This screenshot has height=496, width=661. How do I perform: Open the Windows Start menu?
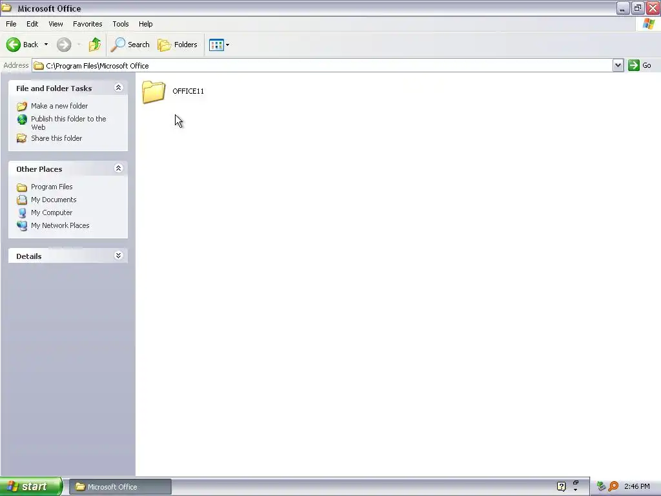click(x=31, y=487)
